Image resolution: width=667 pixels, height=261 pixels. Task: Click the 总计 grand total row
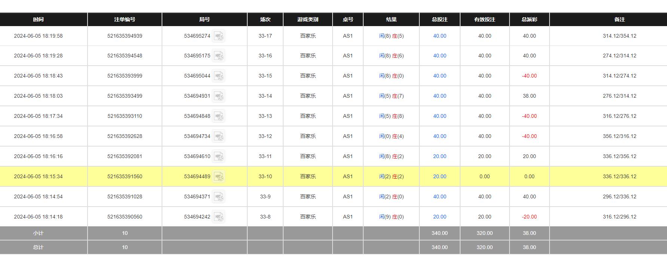[39, 247]
